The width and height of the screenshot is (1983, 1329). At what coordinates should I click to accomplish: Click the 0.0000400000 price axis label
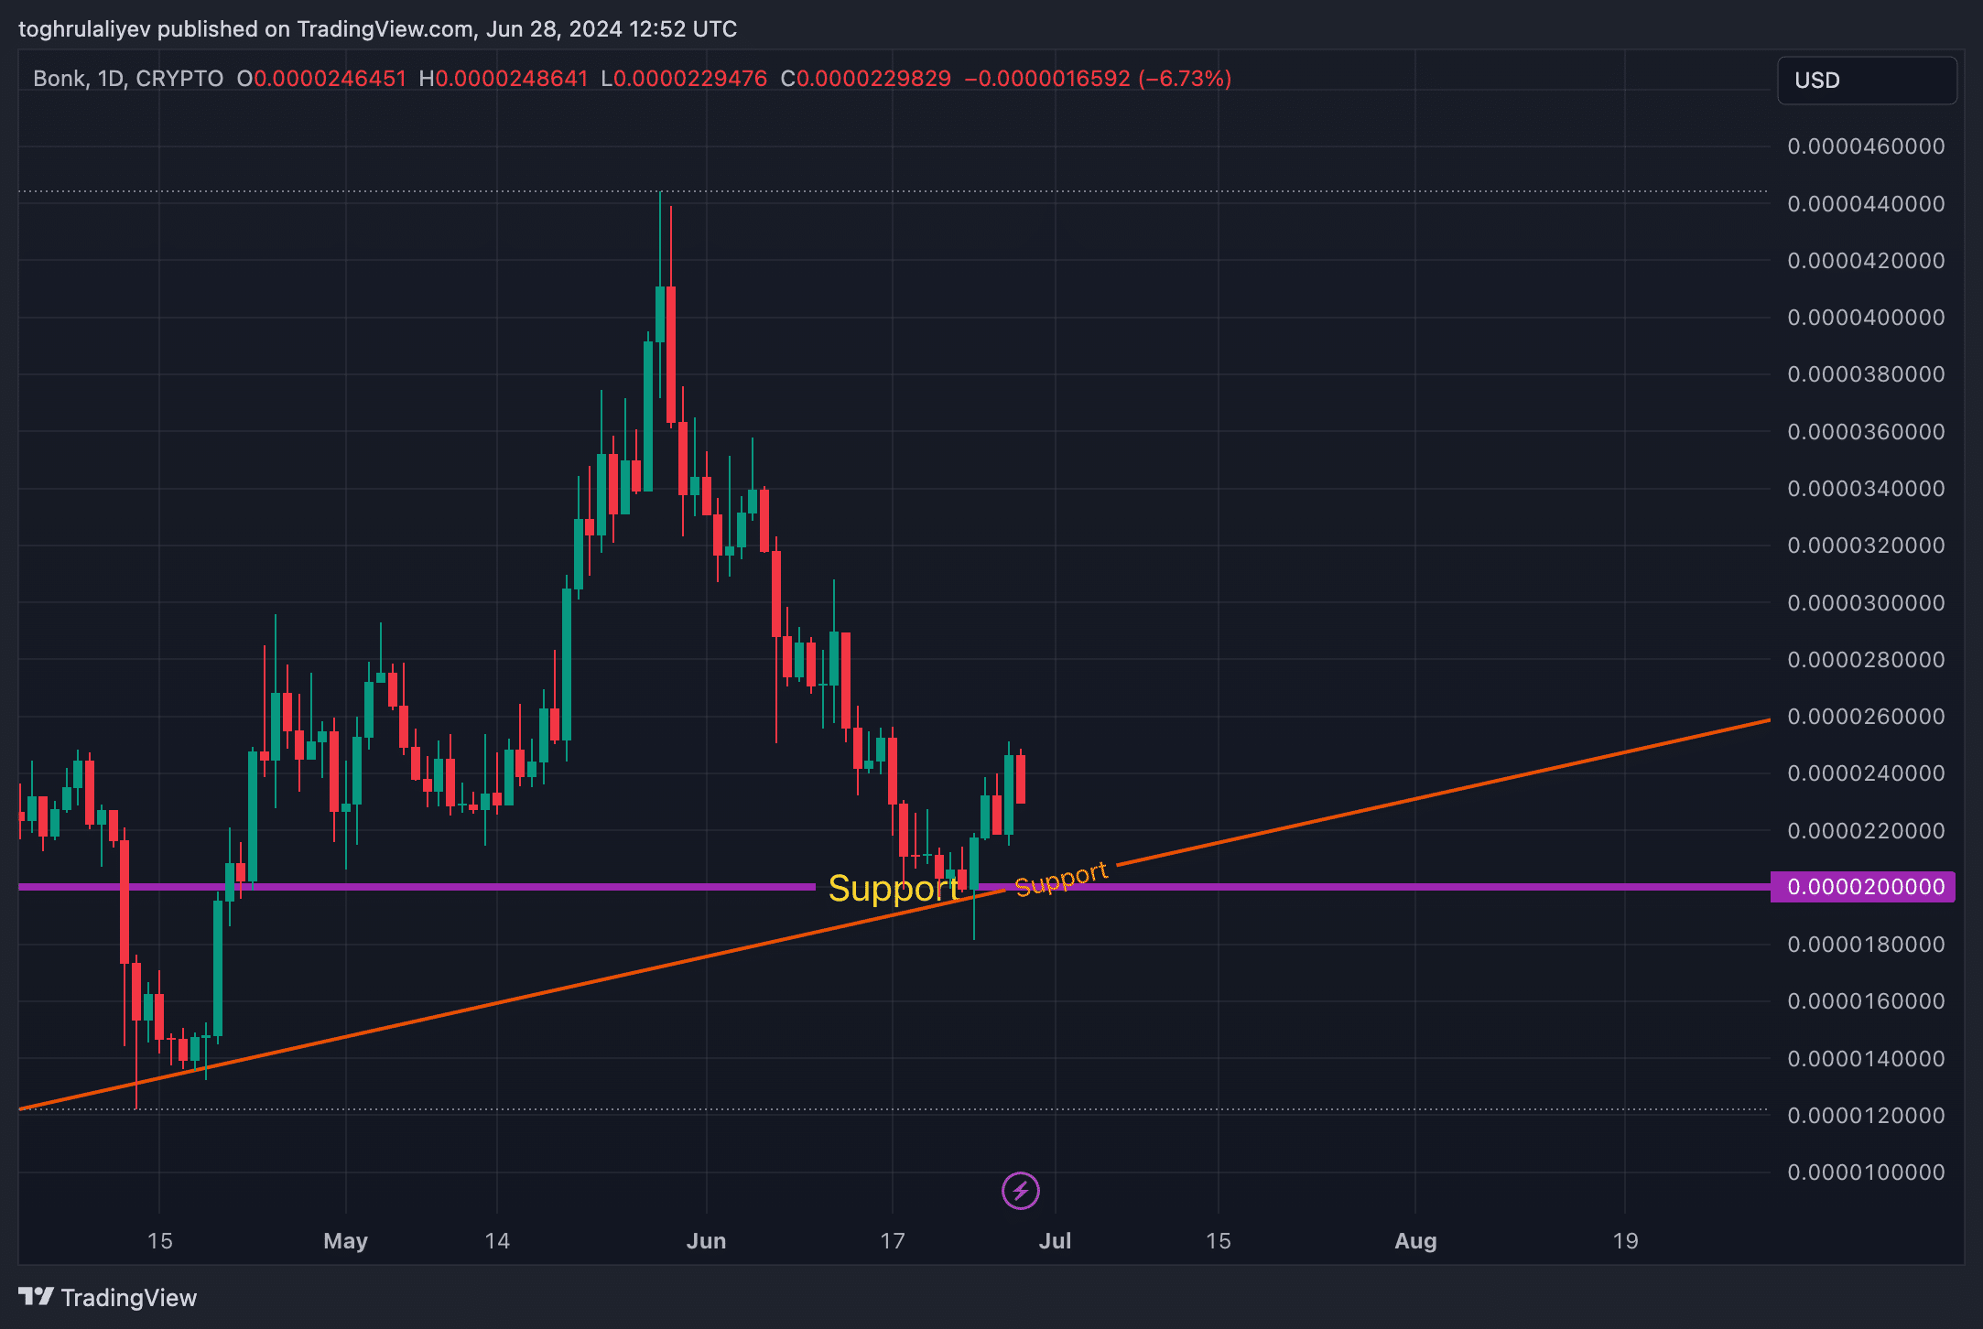coord(1866,318)
